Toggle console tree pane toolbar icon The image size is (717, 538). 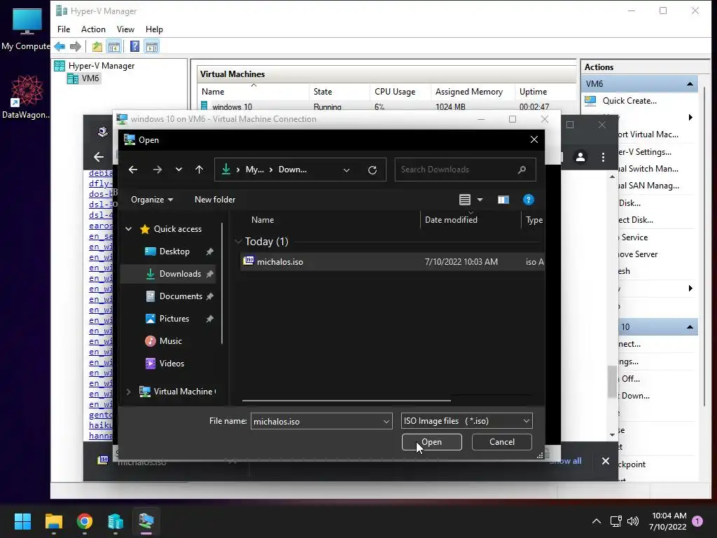point(114,46)
